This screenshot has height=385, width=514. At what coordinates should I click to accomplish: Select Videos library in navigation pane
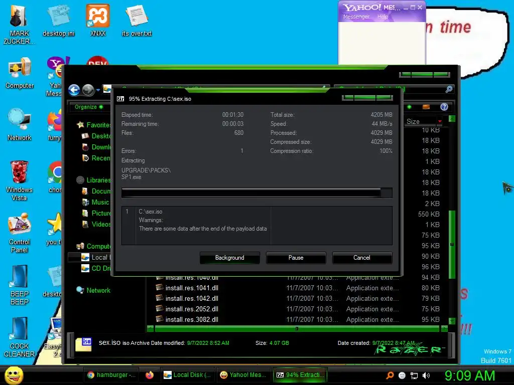[96, 224]
